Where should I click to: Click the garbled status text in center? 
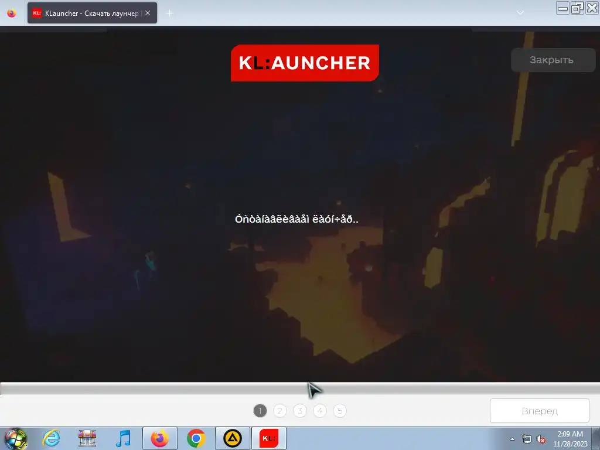[x=296, y=219]
